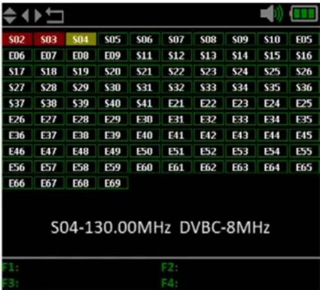Screen dimensions: 320x290
Task: Select channel E32
Action: pos(208,119)
